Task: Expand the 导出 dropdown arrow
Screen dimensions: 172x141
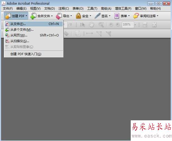Action: coord(71,16)
